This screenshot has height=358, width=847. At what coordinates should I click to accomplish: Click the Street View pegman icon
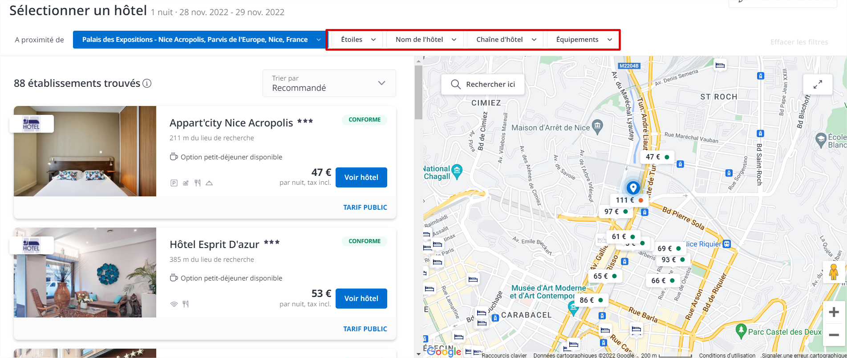[x=834, y=272]
